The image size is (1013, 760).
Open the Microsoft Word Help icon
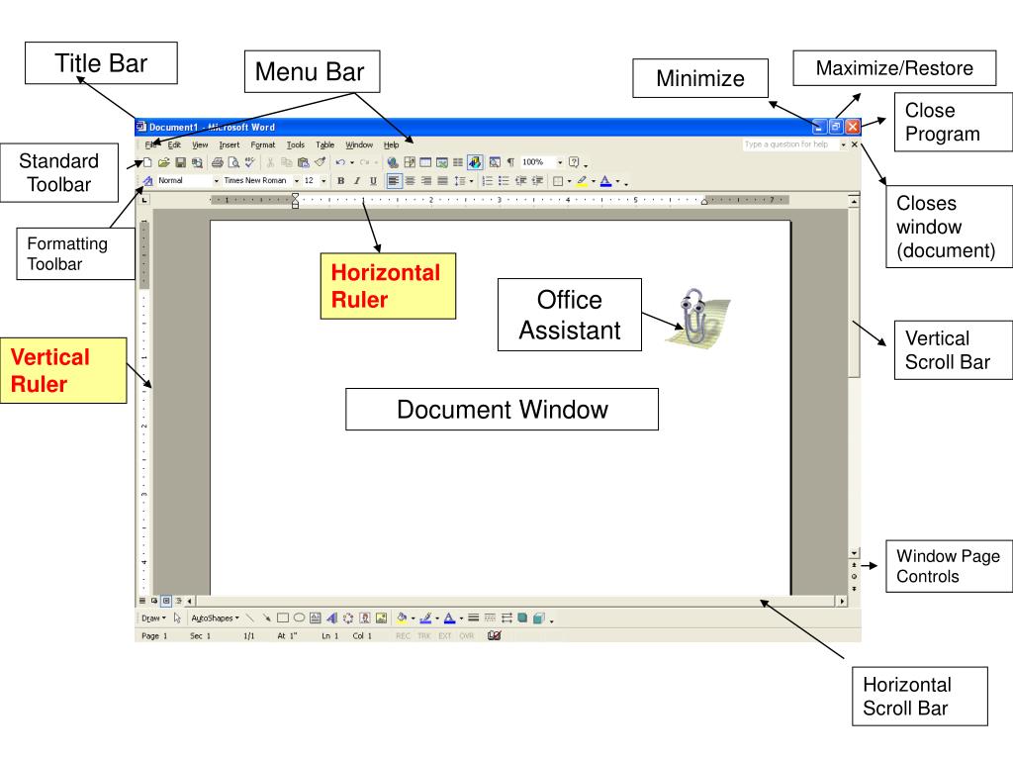click(574, 162)
